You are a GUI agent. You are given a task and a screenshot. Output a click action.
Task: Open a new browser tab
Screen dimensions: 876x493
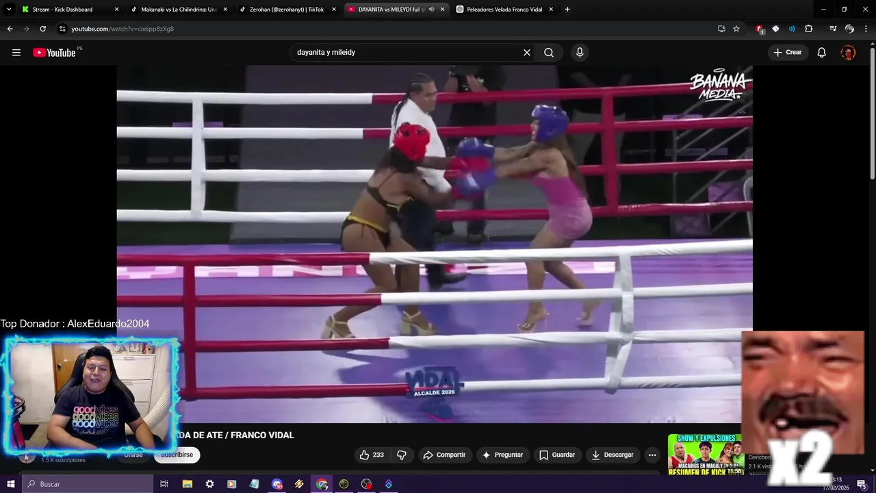[x=567, y=10]
